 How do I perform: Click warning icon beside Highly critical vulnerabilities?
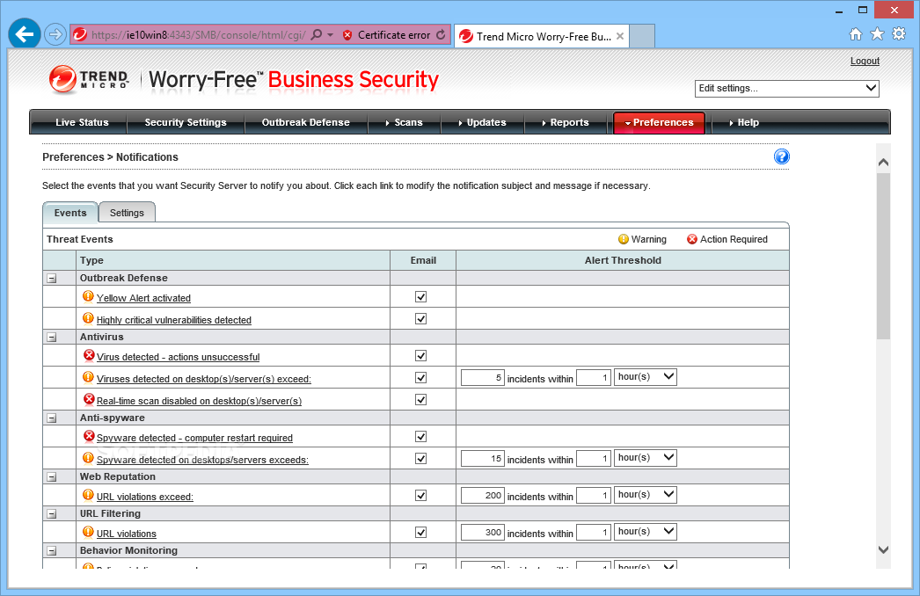[x=88, y=318]
